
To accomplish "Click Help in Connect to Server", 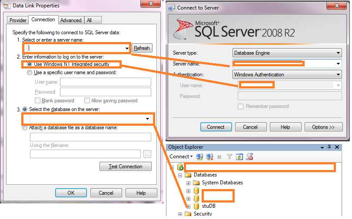I will [286, 127].
